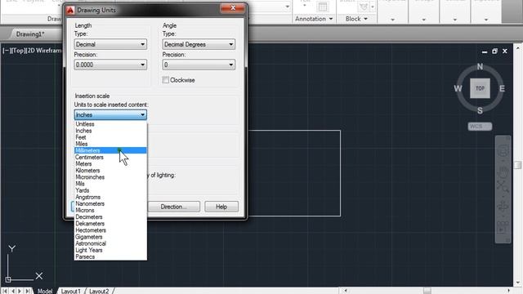Go to previous layout tab arrow
This screenshot has height=294, width=523.
coord(13,291)
